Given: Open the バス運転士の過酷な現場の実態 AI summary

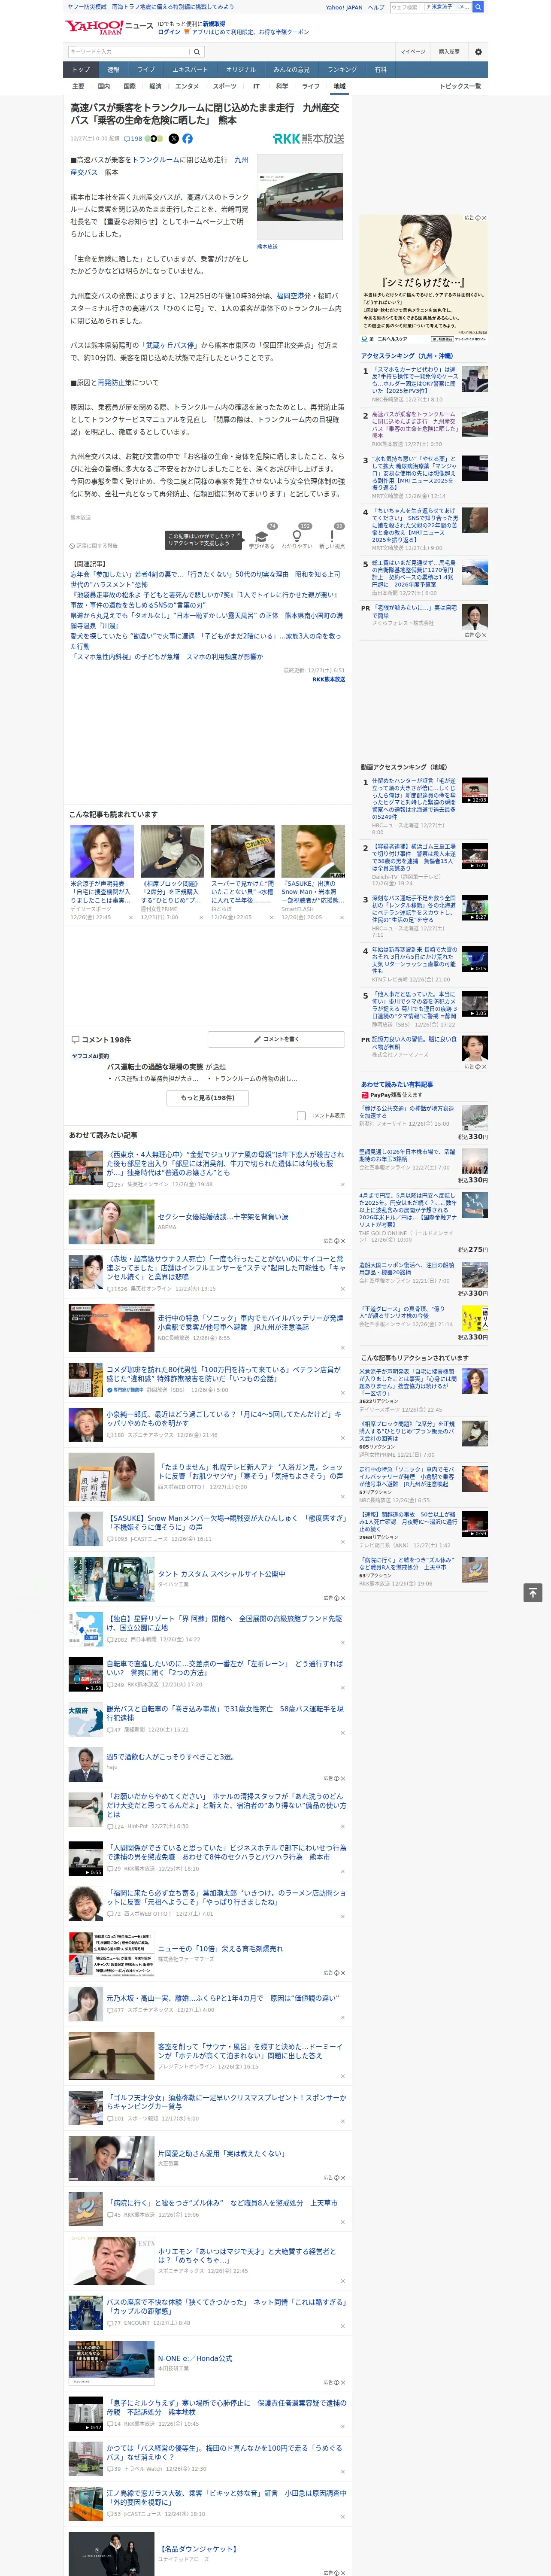Looking at the screenshot, I should coord(155,1066).
